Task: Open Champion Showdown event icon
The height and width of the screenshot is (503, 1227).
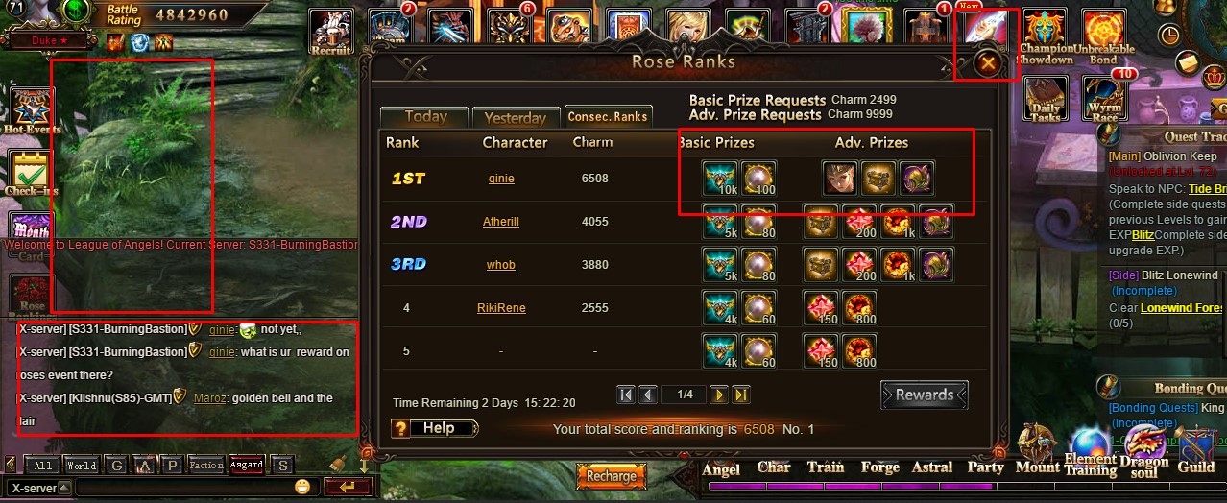Action: tap(1045, 36)
